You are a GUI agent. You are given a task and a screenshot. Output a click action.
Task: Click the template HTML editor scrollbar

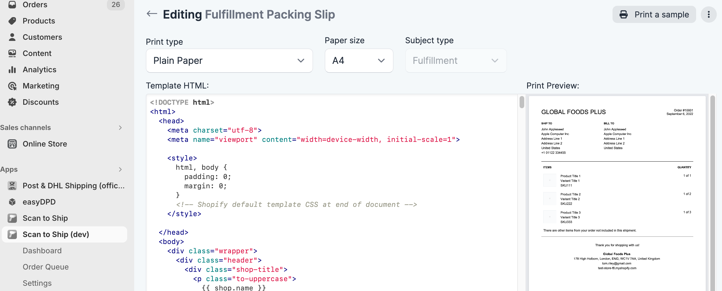click(522, 102)
